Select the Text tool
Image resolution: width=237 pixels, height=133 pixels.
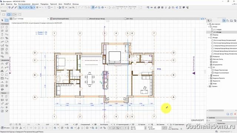[x=2, y=67]
